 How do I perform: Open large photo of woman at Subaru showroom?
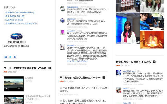(x=128, y=28)
